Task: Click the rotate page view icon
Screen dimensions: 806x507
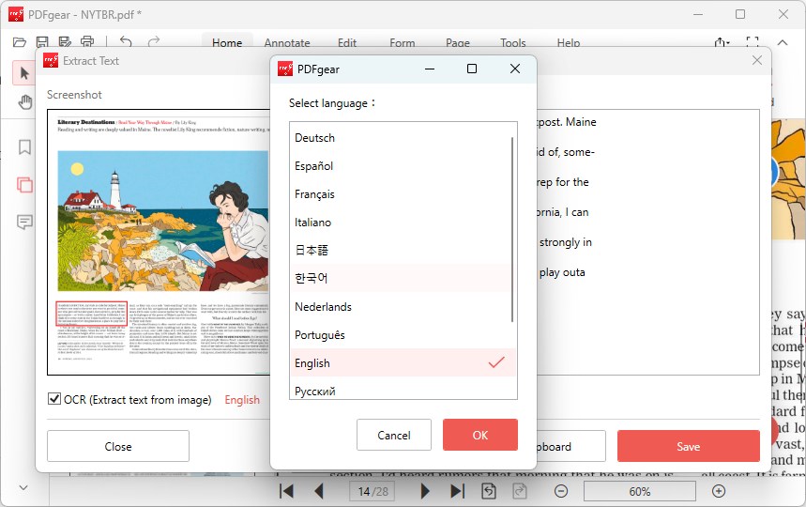Action: pyautogui.click(x=489, y=492)
